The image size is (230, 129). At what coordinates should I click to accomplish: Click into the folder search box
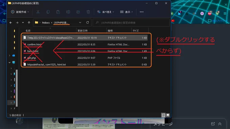[131, 23]
